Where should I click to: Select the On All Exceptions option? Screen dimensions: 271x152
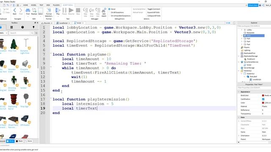click(x=117, y=12)
